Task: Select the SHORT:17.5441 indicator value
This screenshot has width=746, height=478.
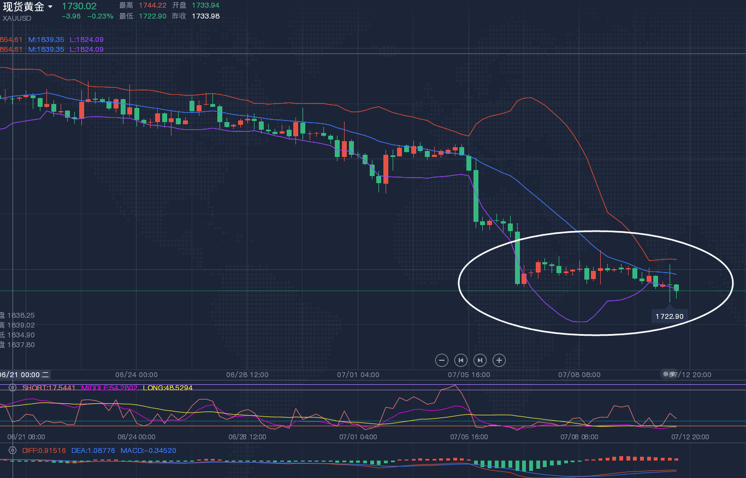Action: pos(49,388)
